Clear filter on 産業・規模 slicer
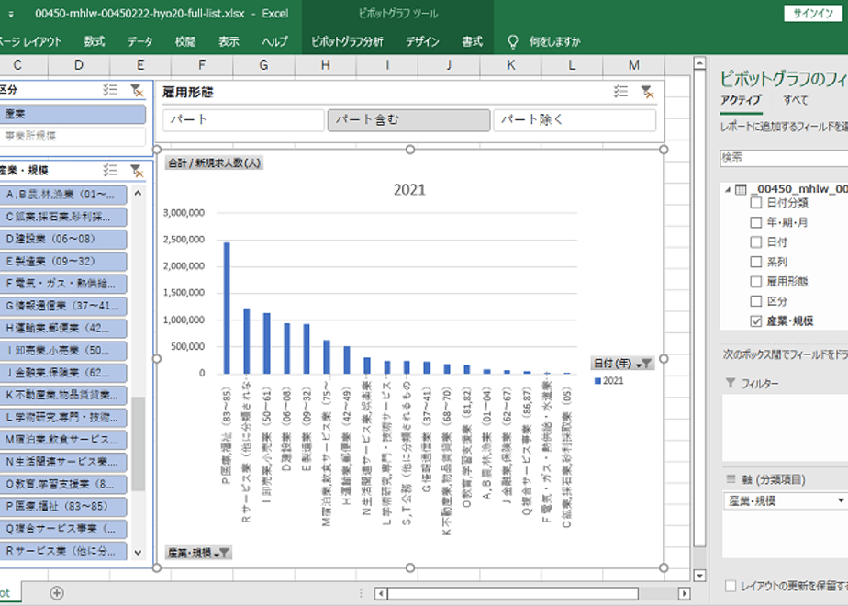 click(x=137, y=171)
